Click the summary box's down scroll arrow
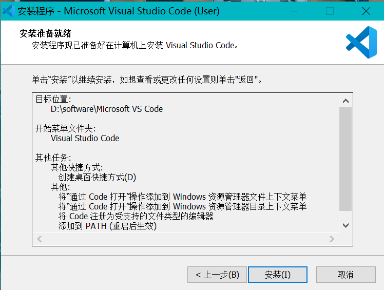 (345, 225)
